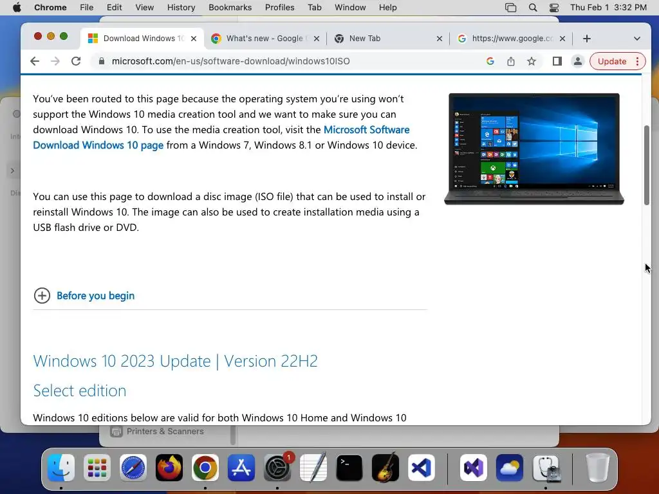
Task: Expand the Before you begin section
Action: point(84,296)
